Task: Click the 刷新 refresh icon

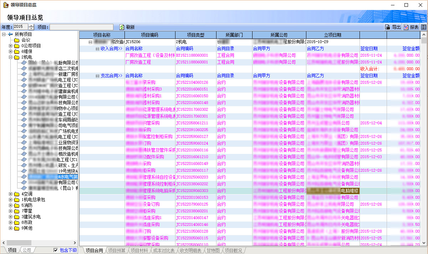Action: [x=122, y=27]
